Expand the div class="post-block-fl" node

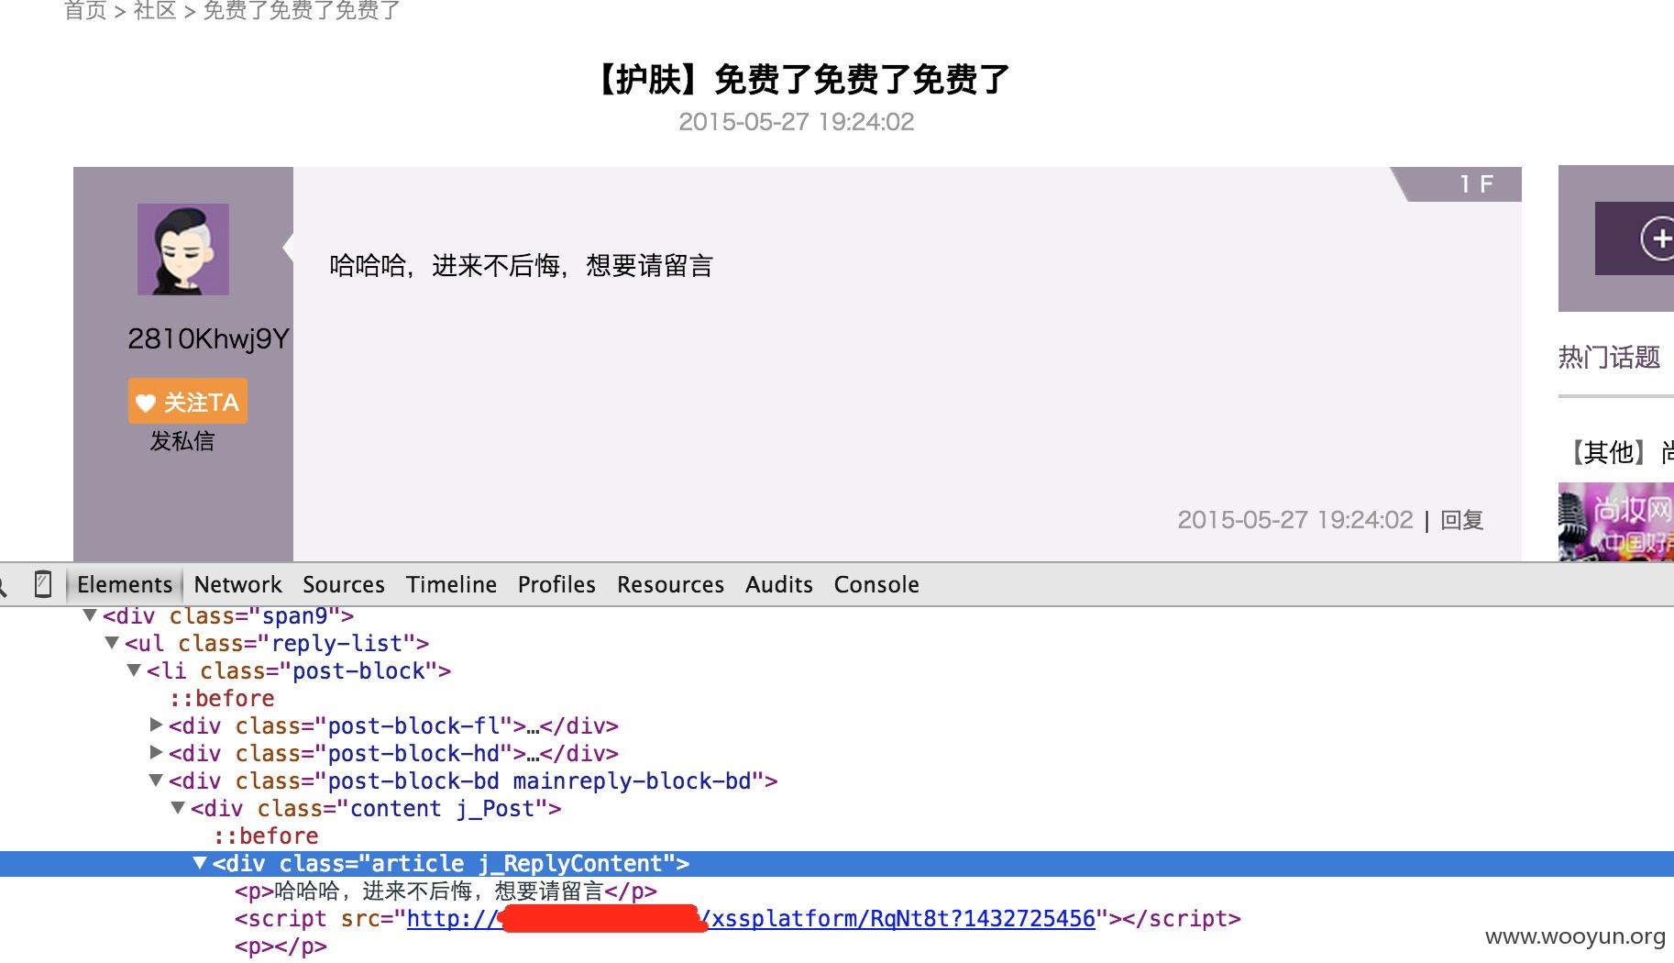point(156,725)
